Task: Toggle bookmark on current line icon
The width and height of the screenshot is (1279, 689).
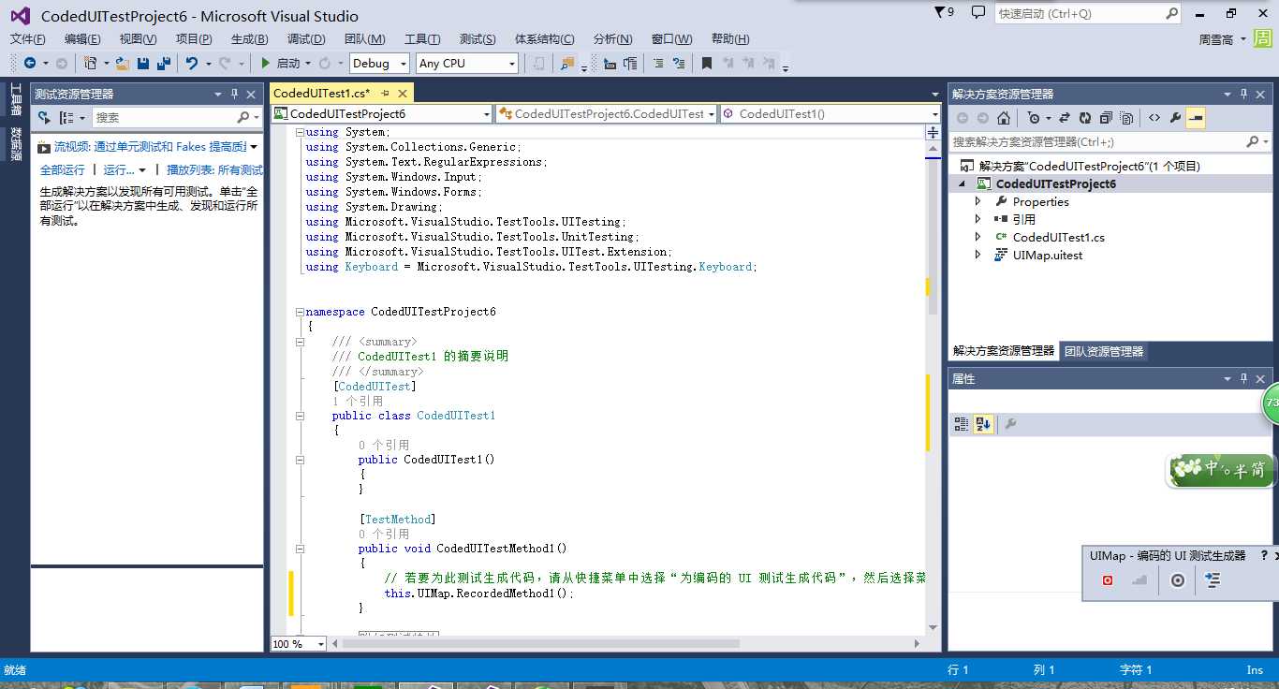Action: tap(707, 63)
